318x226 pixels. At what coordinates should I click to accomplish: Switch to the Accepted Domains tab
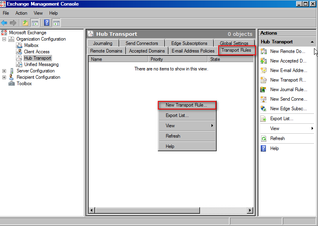click(147, 51)
